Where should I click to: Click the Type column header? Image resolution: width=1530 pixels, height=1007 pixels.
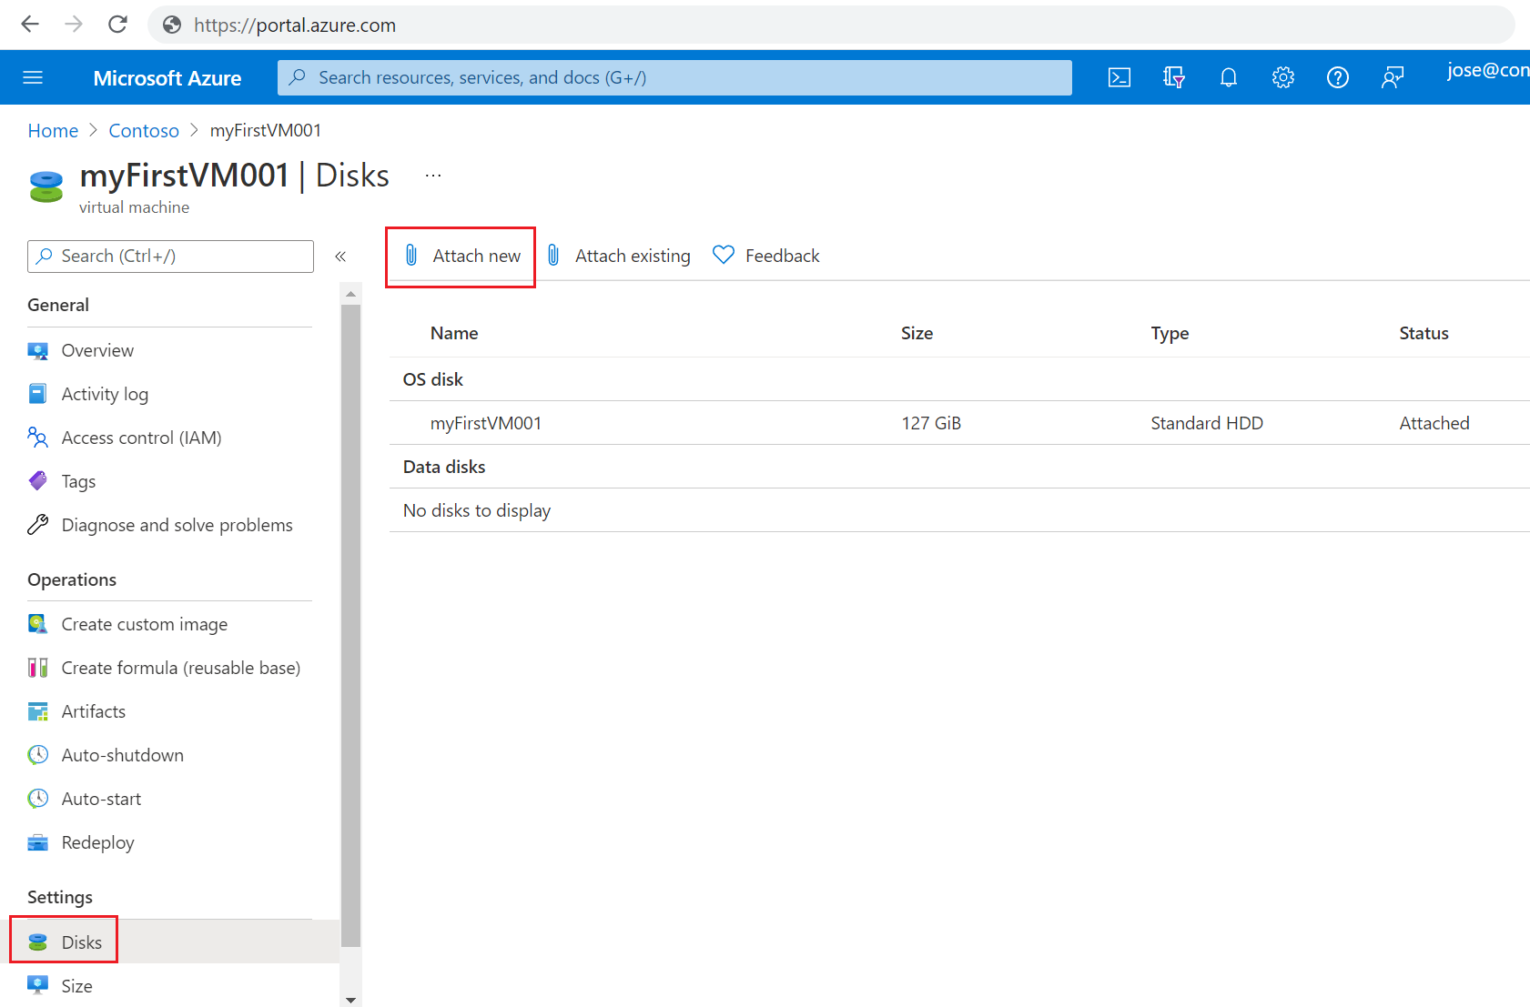[1170, 333]
